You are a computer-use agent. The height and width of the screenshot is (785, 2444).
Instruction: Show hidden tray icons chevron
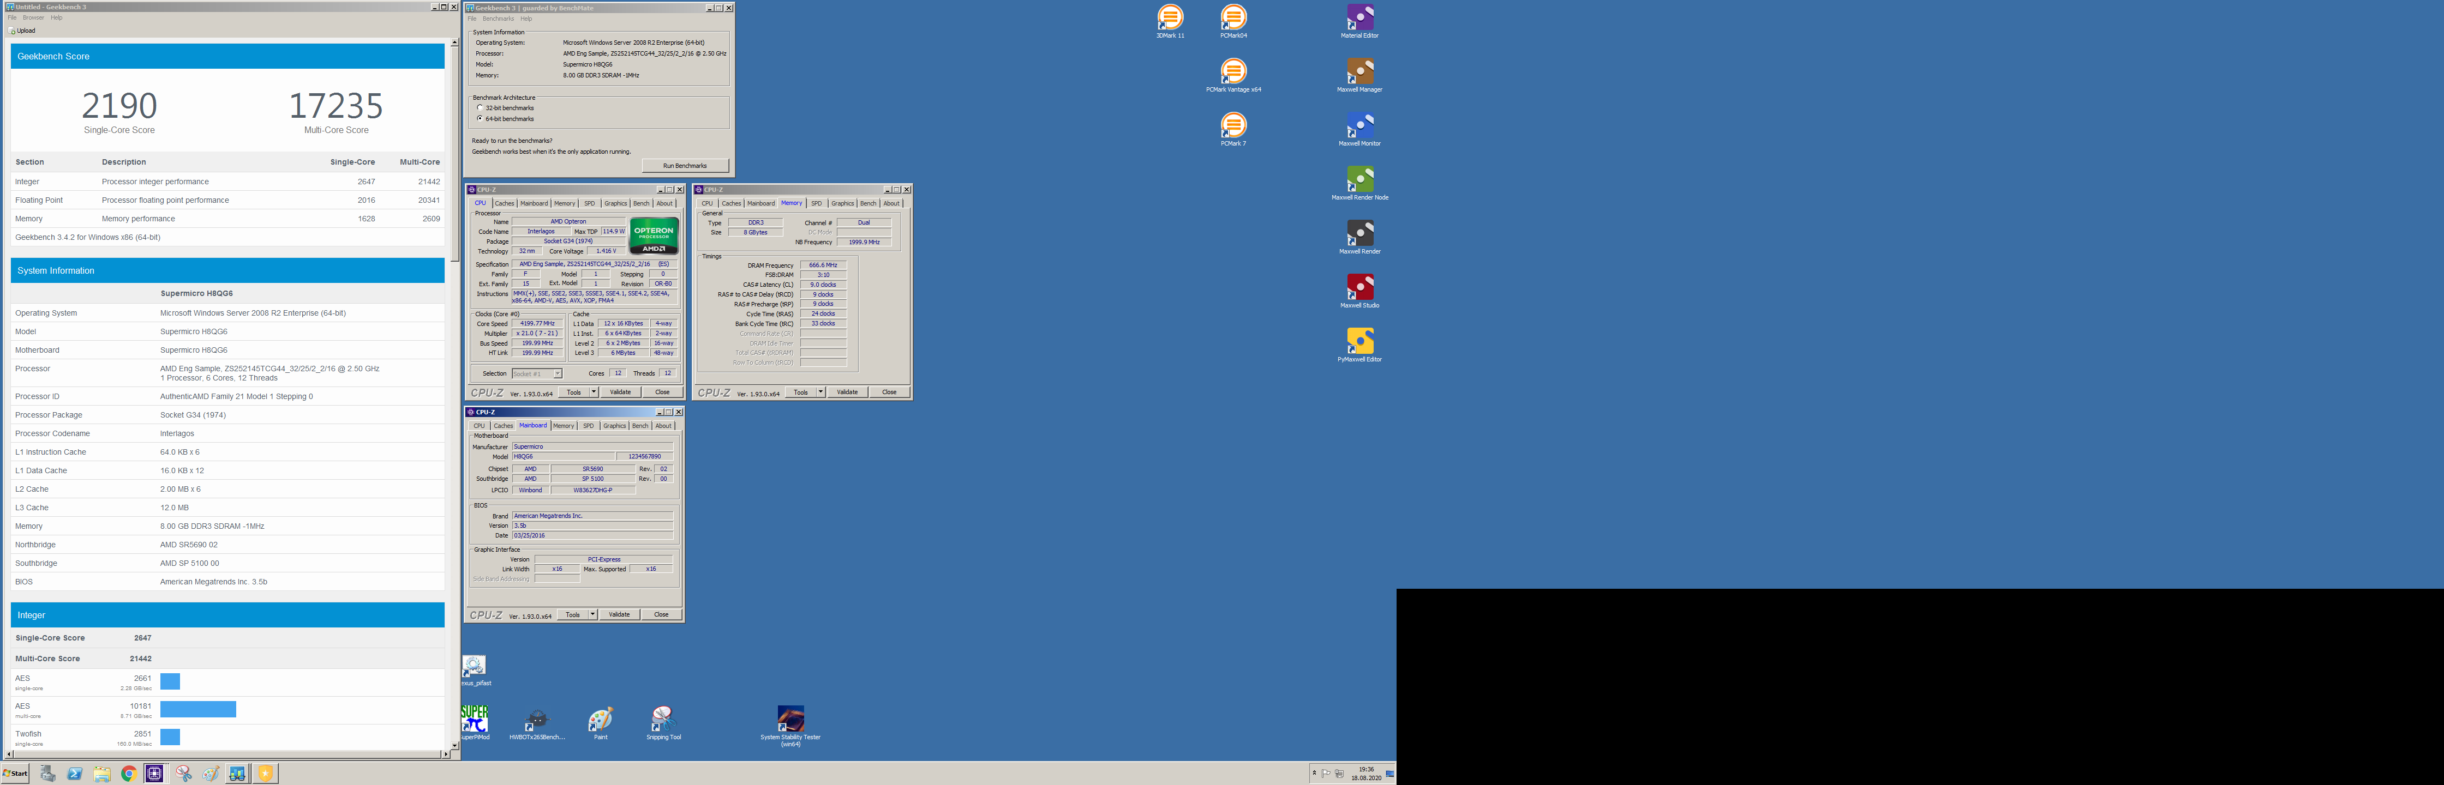coord(1314,774)
